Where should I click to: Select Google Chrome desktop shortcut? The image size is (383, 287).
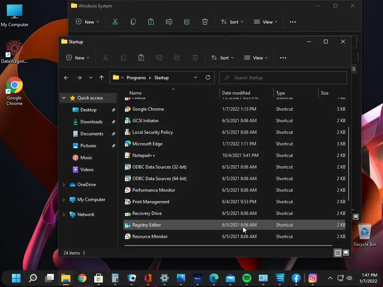[15, 92]
